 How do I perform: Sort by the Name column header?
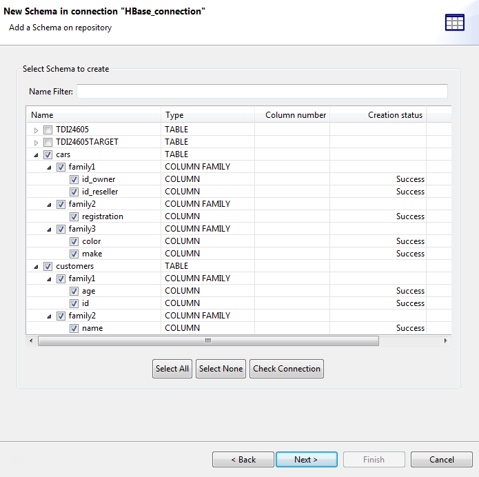[x=93, y=115]
